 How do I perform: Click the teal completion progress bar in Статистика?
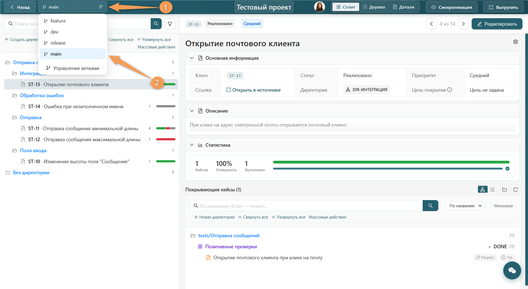[388, 168]
